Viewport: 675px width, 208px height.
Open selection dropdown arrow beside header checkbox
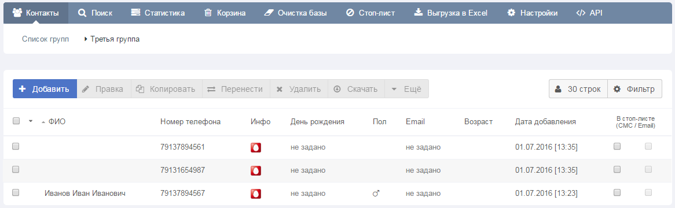click(x=31, y=121)
